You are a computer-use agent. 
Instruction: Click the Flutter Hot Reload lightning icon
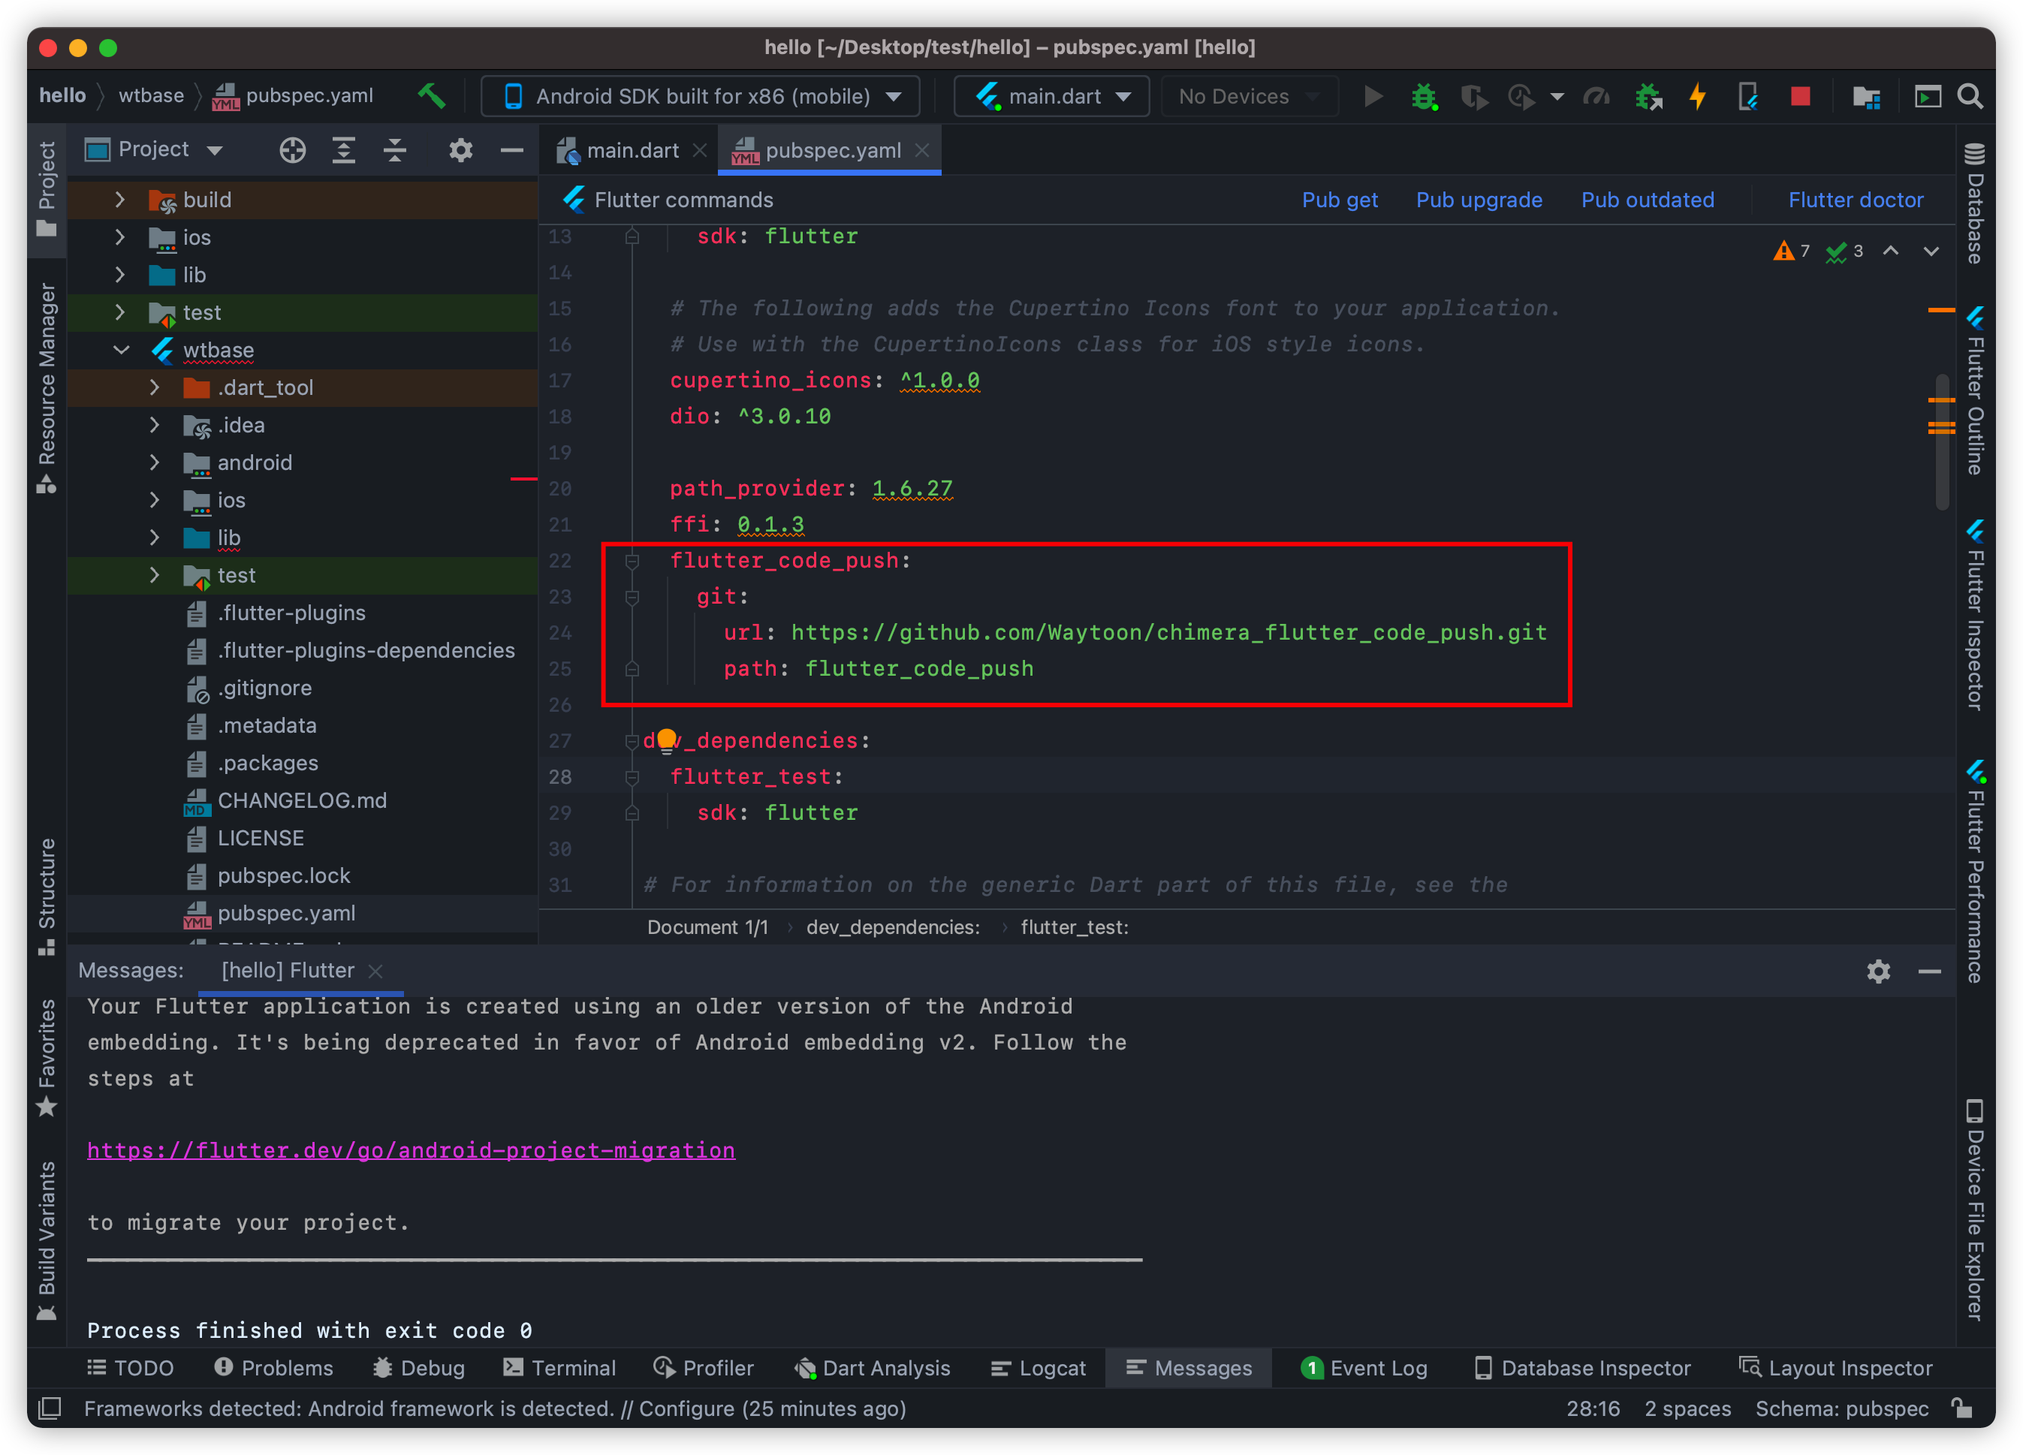[1699, 96]
